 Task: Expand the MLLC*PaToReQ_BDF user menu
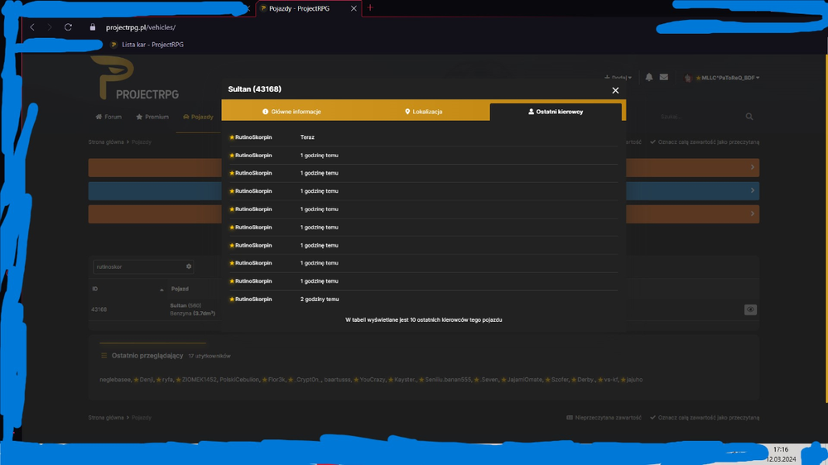click(x=722, y=78)
